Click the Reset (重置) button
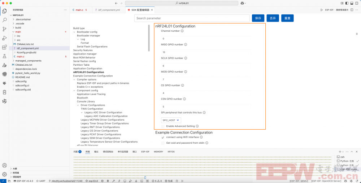 coord(287,18)
